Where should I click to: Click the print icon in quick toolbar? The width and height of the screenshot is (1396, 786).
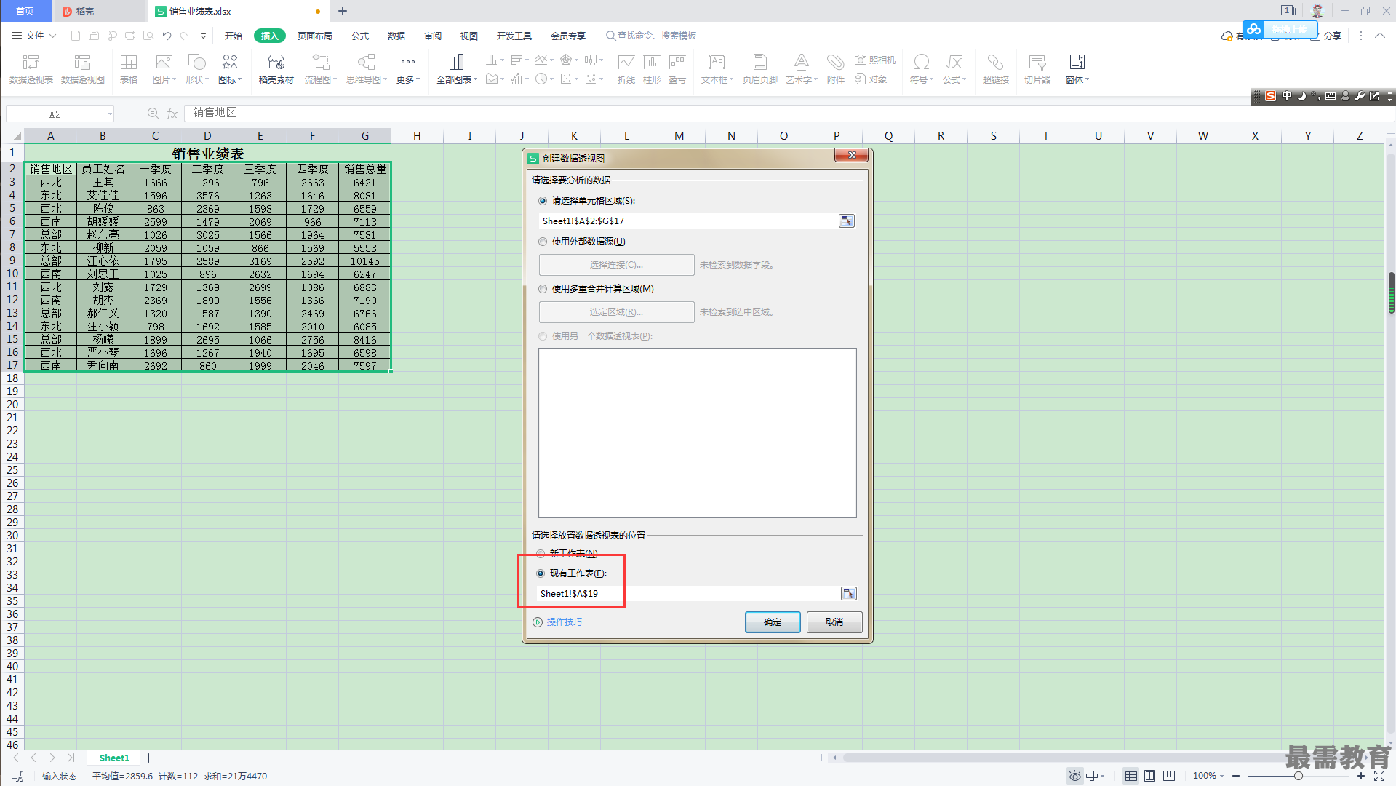(129, 35)
